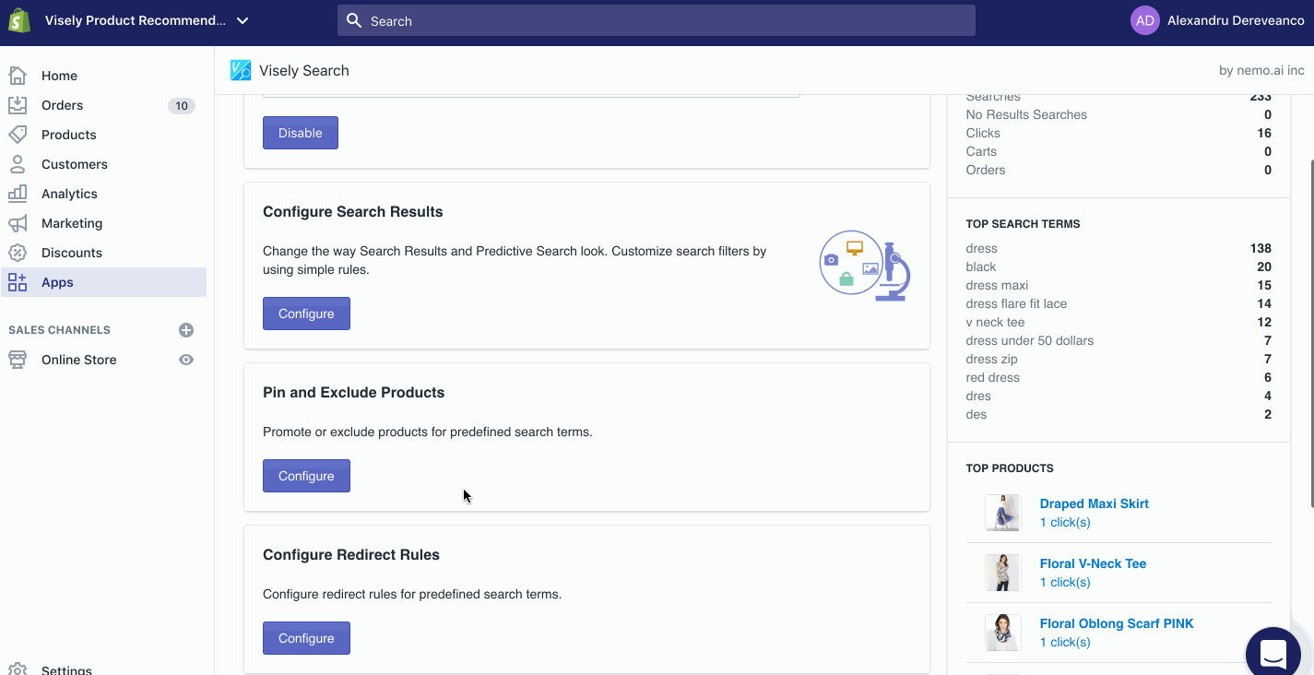Click the AD user avatar
The width and height of the screenshot is (1314, 675).
tap(1144, 20)
